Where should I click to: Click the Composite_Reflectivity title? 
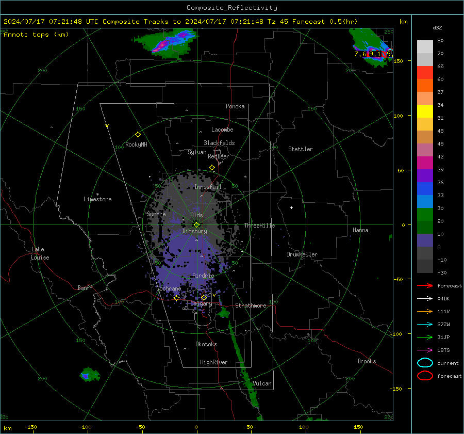231,8
